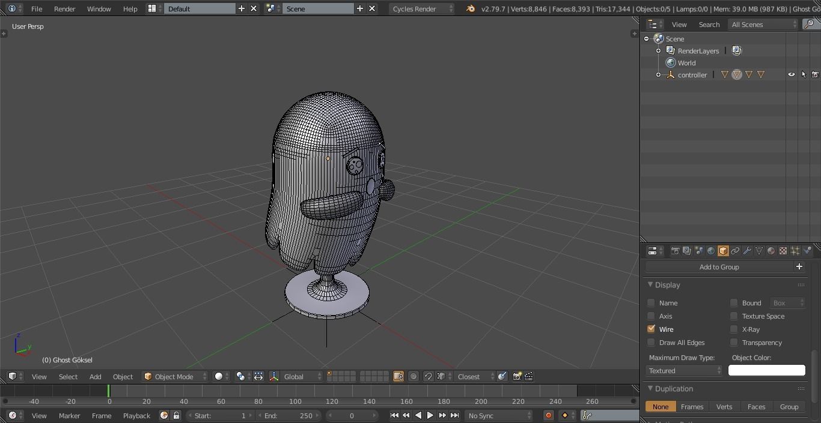The image size is (821, 423).
Task: Select Verts duplication option
Action: (x=724, y=407)
